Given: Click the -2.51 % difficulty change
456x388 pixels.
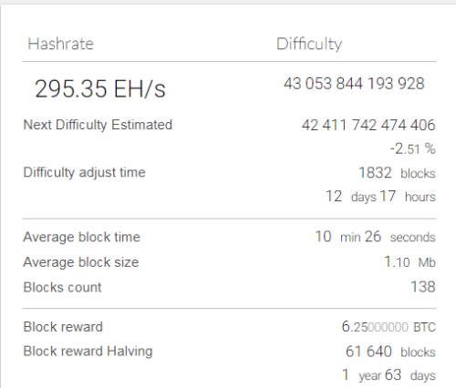Looking at the screenshot, I should 413,149.
